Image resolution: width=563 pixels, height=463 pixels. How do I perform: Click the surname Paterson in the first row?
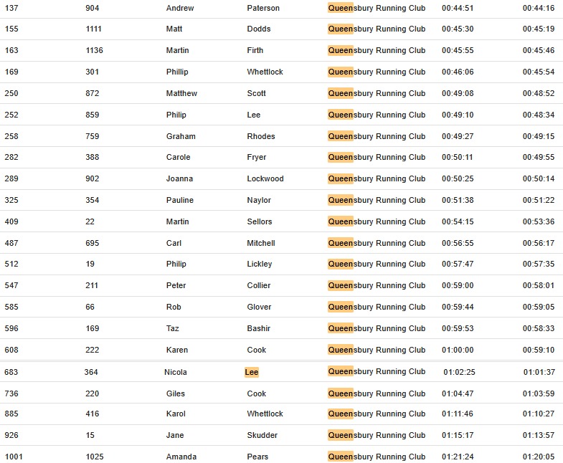[262, 8]
